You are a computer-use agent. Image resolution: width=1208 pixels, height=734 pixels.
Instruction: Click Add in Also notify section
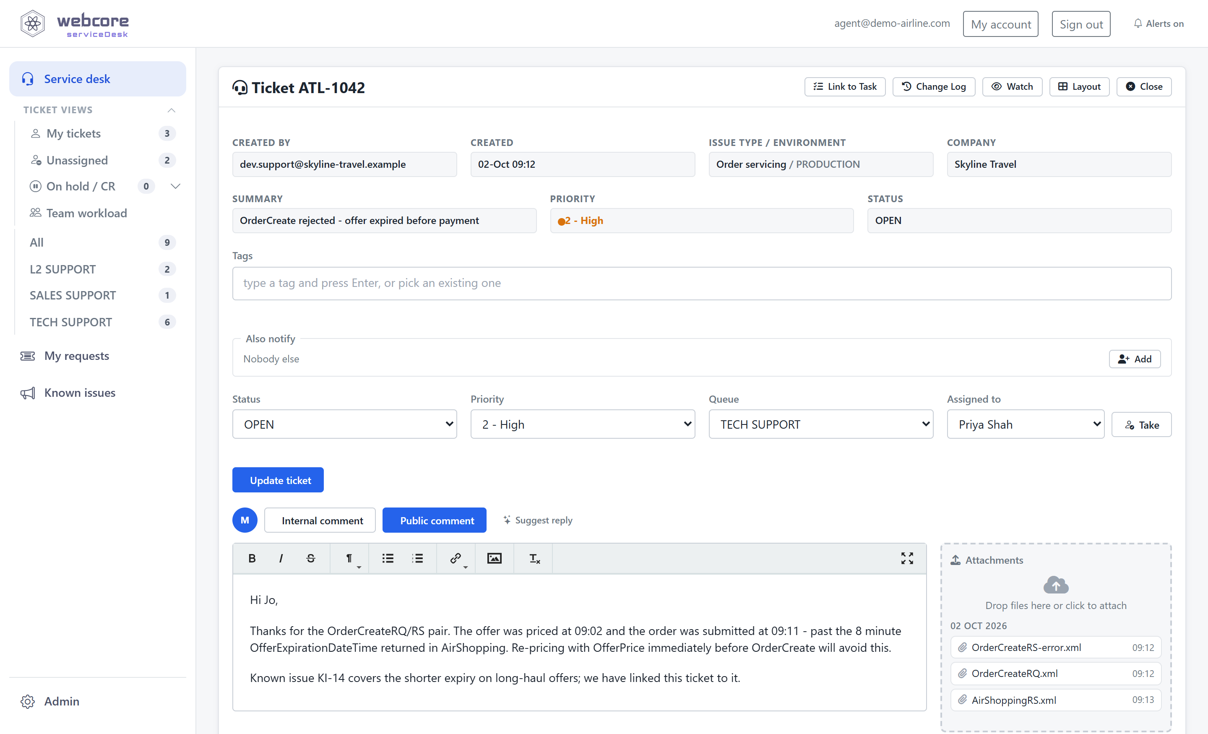pos(1135,359)
